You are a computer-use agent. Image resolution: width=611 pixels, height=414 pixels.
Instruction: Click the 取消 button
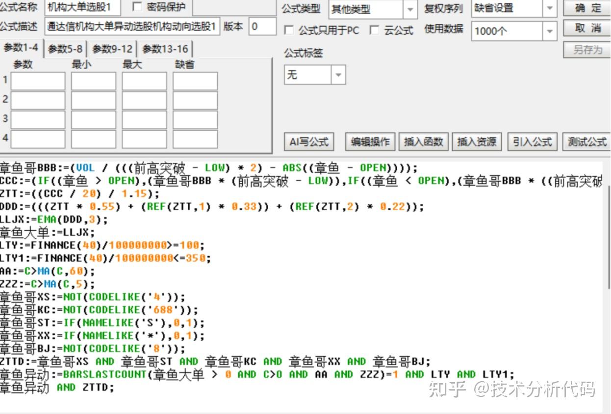pyautogui.click(x=587, y=28)
